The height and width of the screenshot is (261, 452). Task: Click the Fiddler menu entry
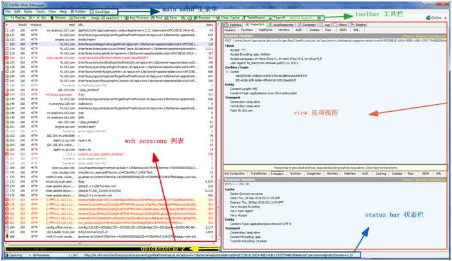click(79, 12)
